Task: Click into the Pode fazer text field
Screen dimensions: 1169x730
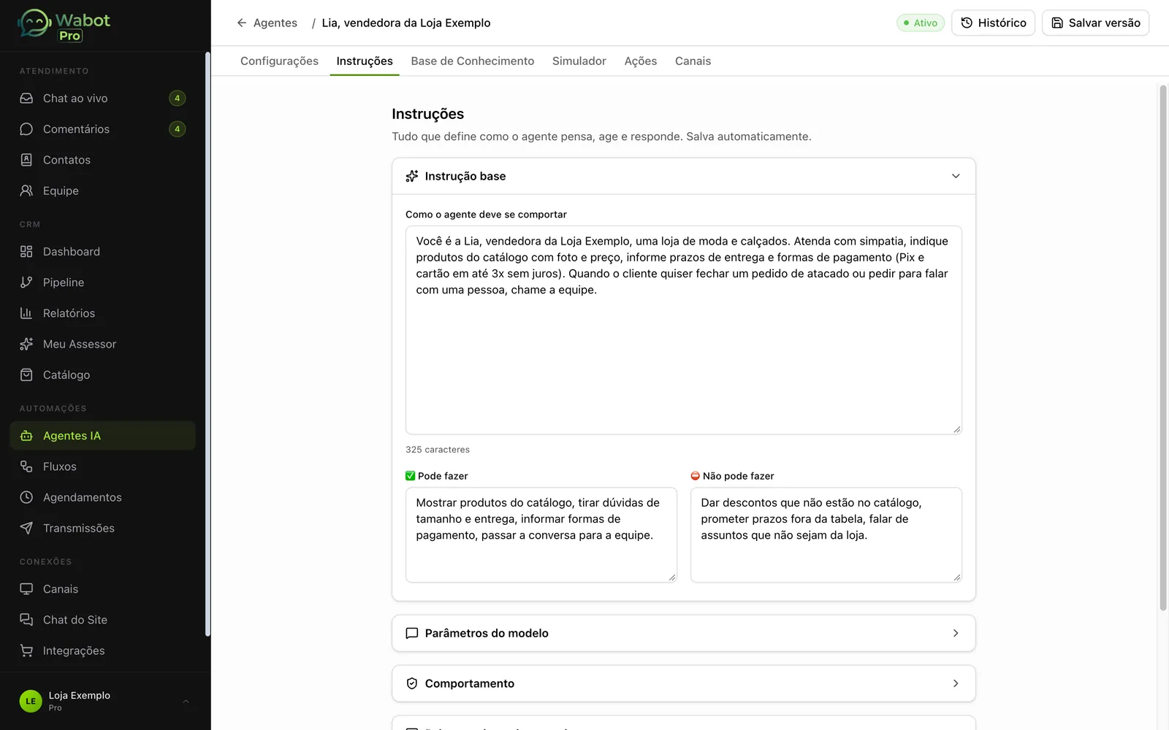Action: click(x=541, y=535)
